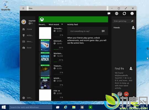Select the Wordam... game title
This screenshot has height=110, width=149.
pos(58,53)
